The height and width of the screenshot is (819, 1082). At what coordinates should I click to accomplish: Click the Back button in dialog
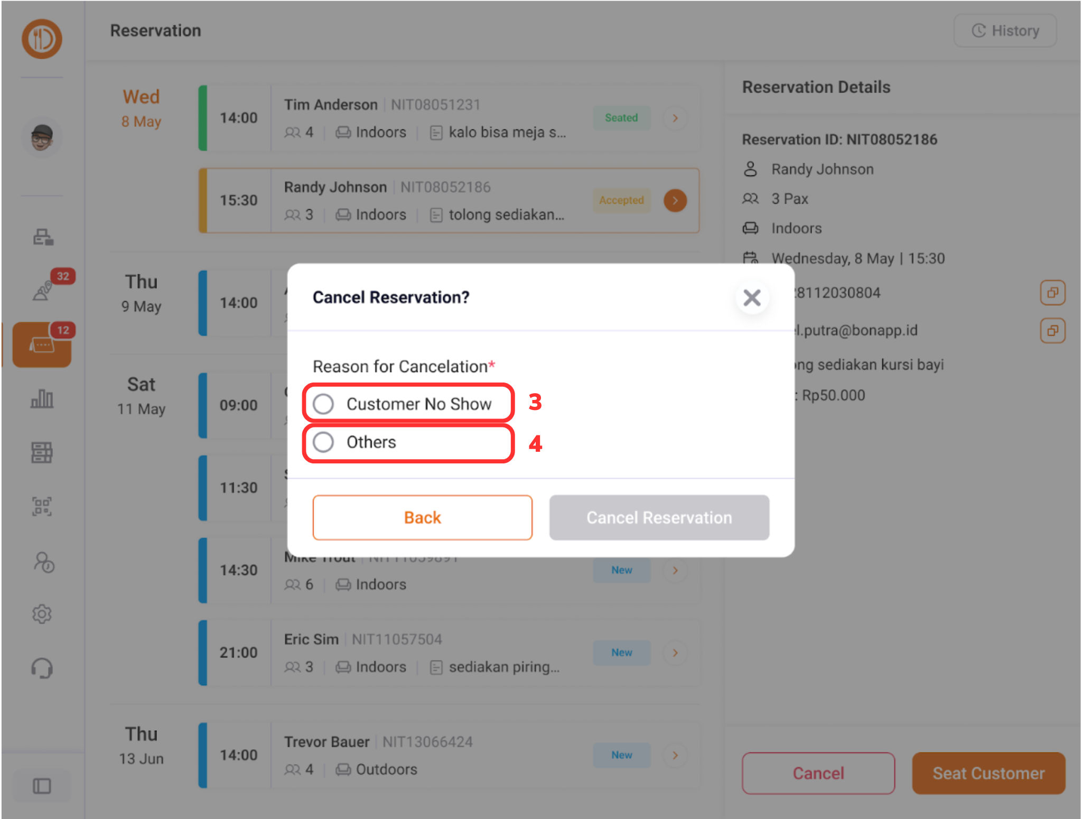422,517
